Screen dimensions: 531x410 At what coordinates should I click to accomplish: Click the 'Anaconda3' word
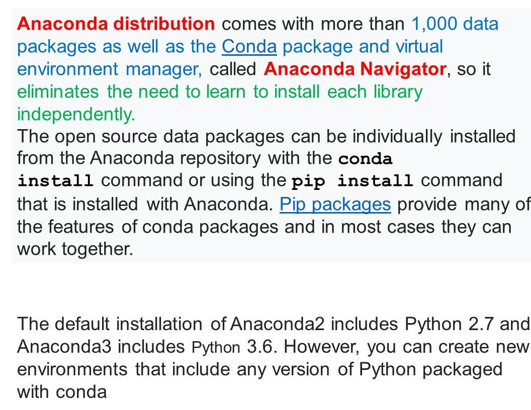pos(64,346)
